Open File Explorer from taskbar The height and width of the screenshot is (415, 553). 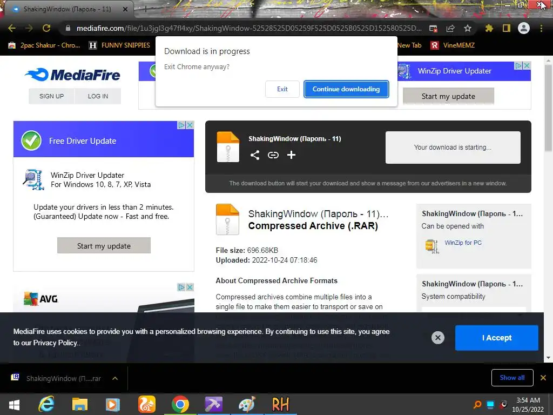point(80,404)
